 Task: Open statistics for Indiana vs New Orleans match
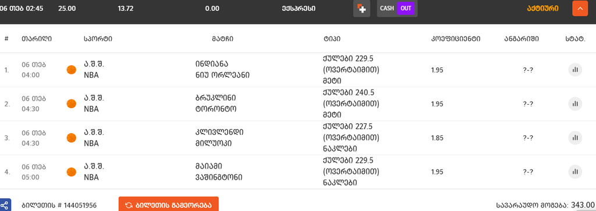coord(575,70)
